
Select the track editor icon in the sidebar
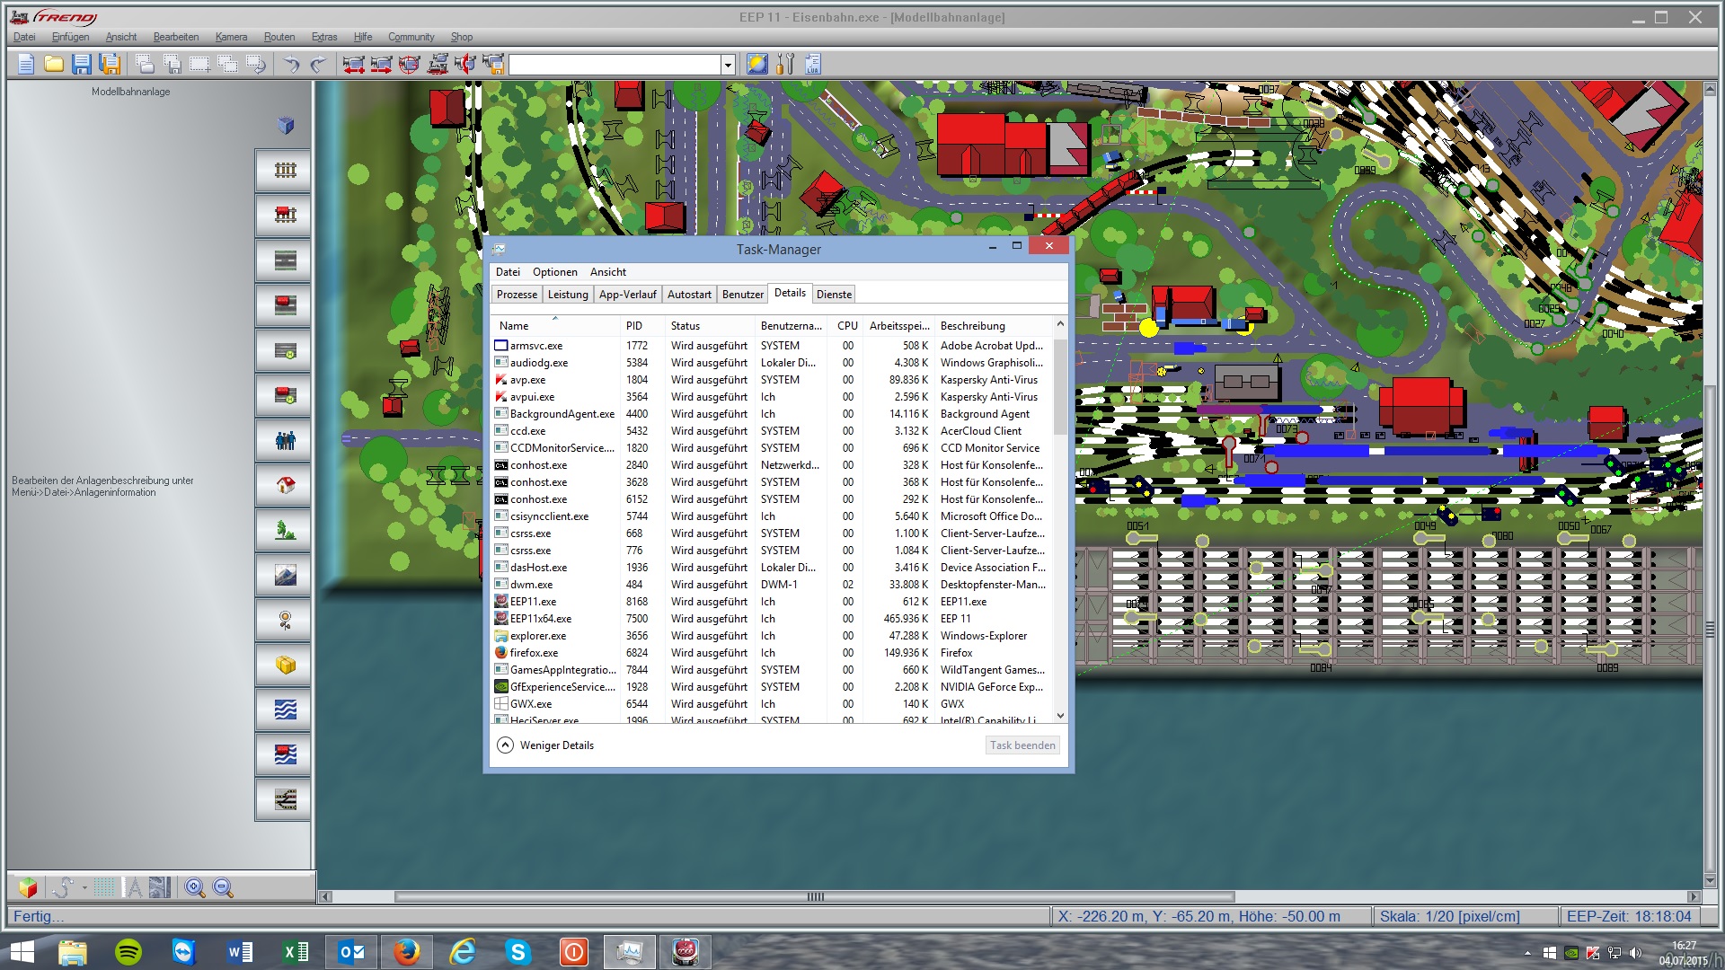point(285,171)
